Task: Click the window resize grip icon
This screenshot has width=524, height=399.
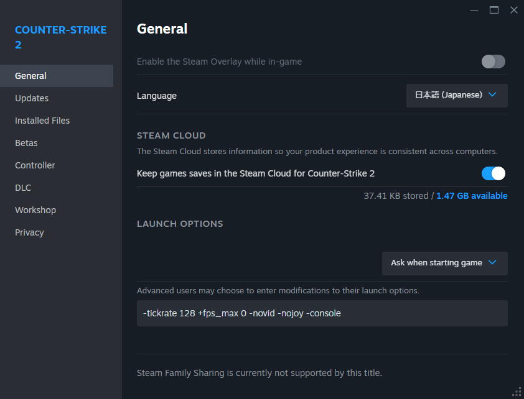Action: click(x=517, y=392)
